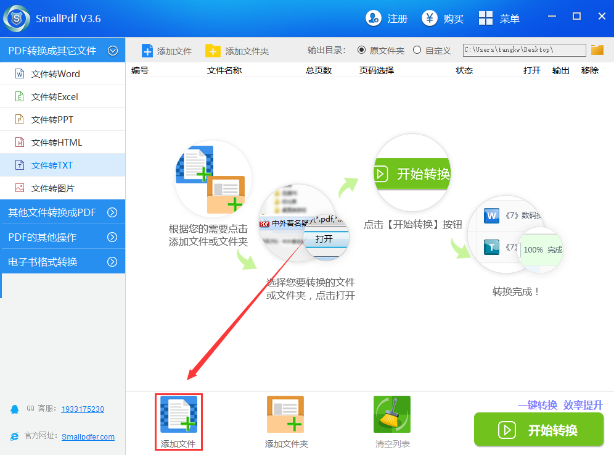Click the QQ bell icon
The width and height of the screenshot is (614, 455).
click(x=15, y=409)
